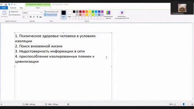The image size is (194, 109).
Task: Pick the pink rose color swatch
Action: tap(84, 15)
